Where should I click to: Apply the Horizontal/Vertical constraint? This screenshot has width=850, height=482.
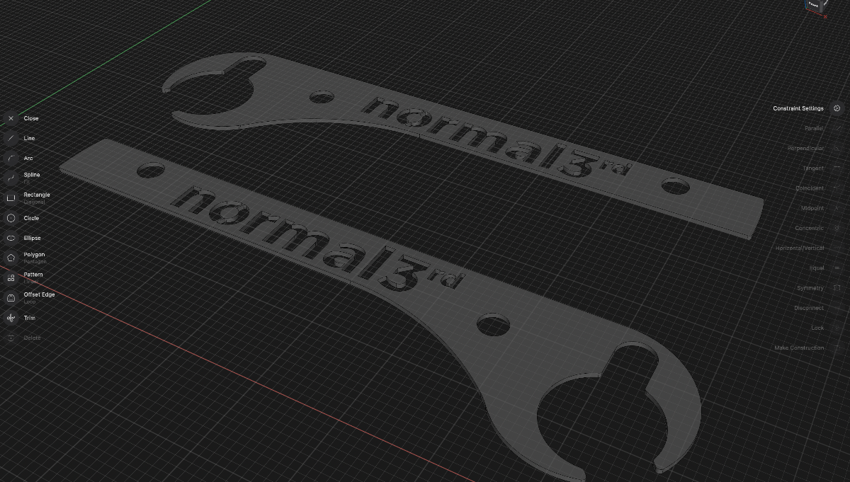tap(799, 248)
